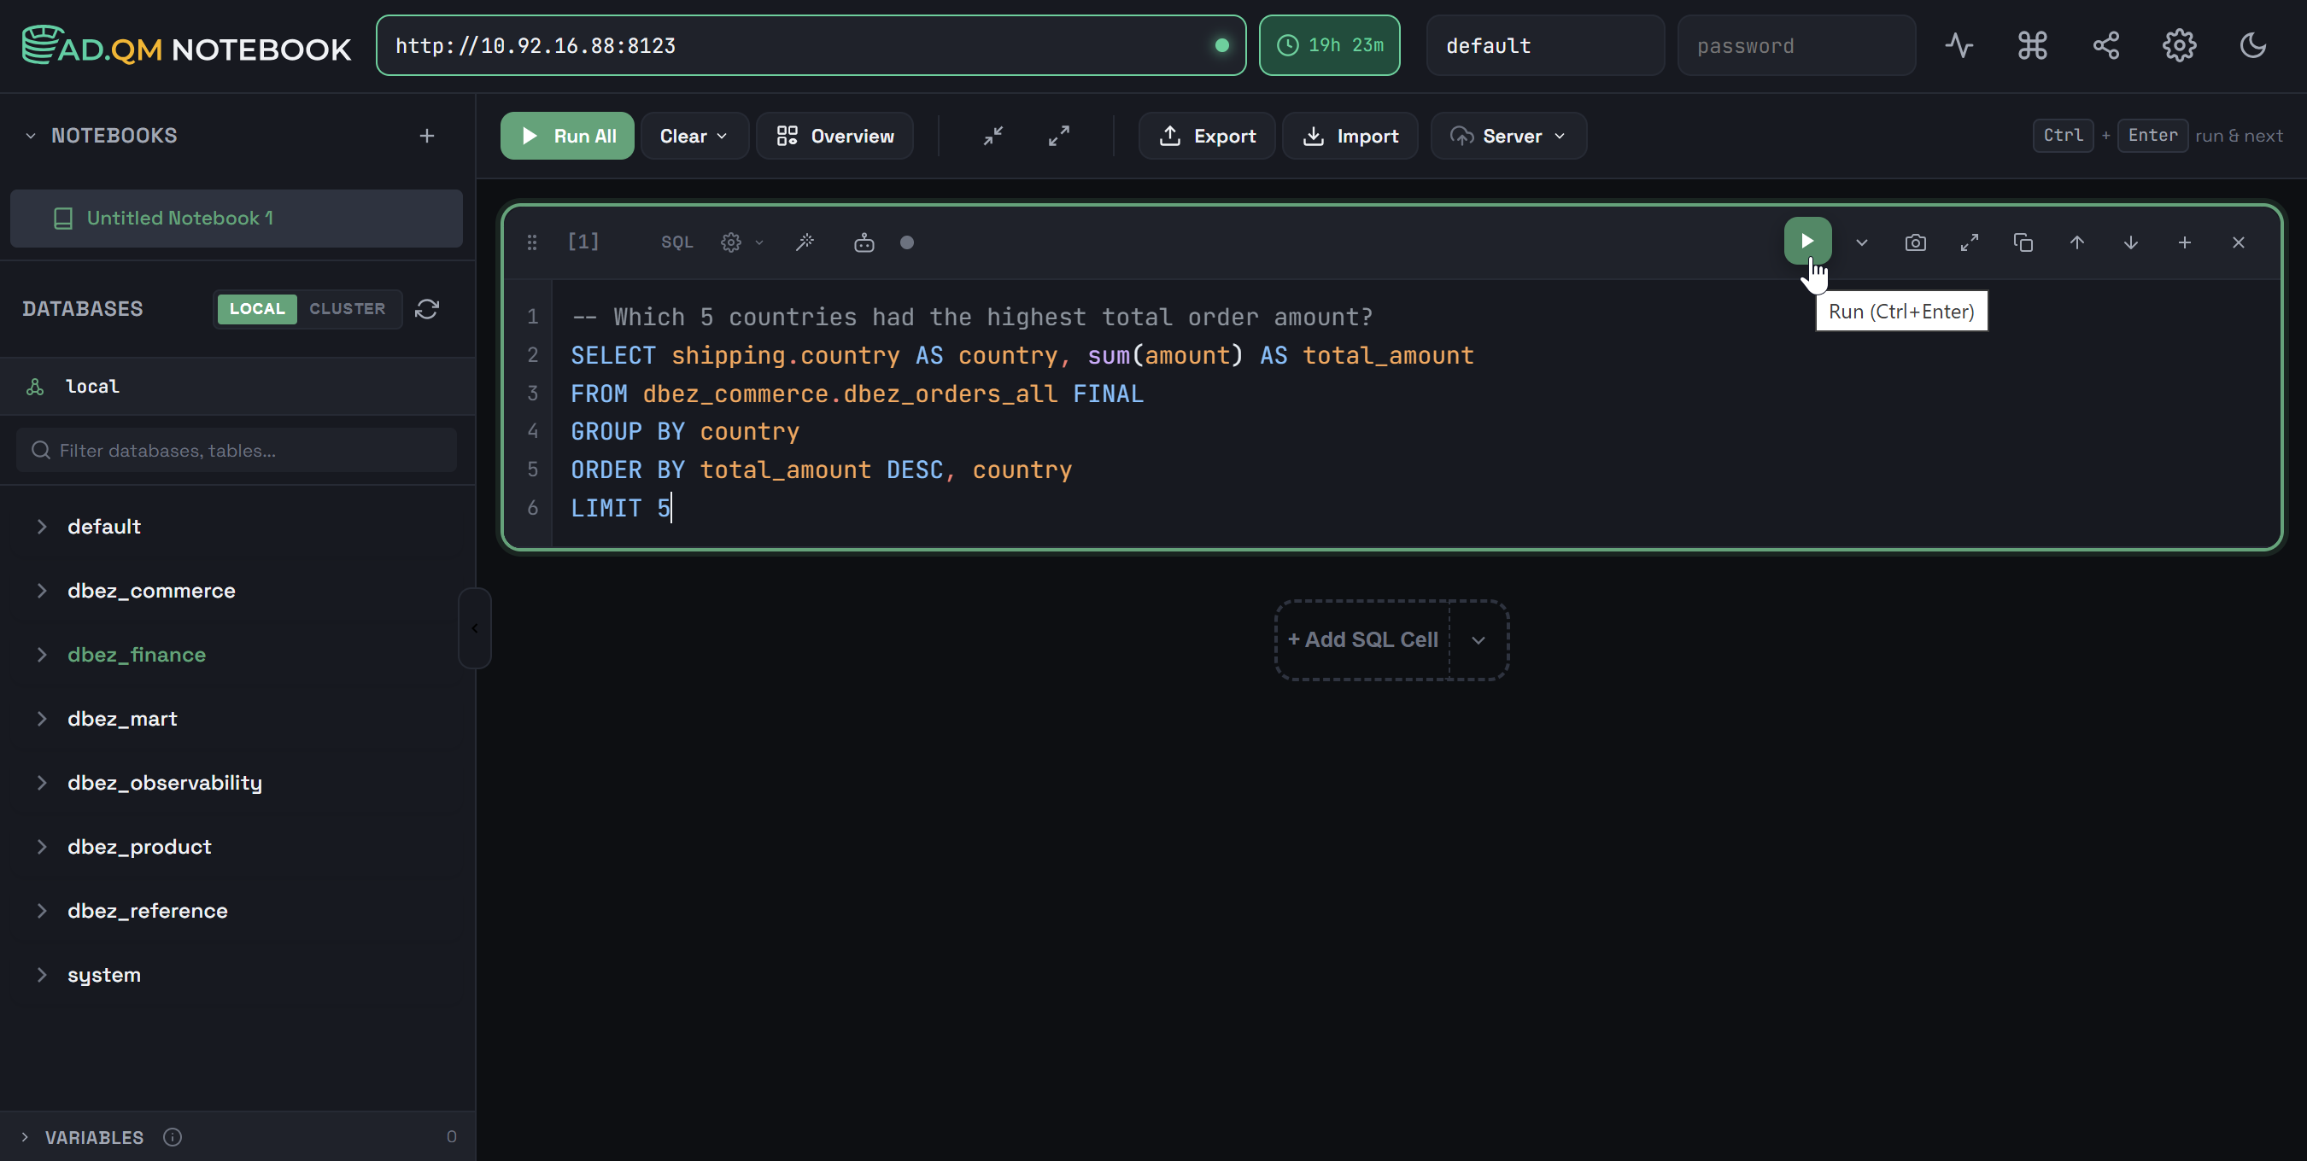Open app settings gear in header
The width and height of the screenshot is (2307, 1161).
point(2179,45)
